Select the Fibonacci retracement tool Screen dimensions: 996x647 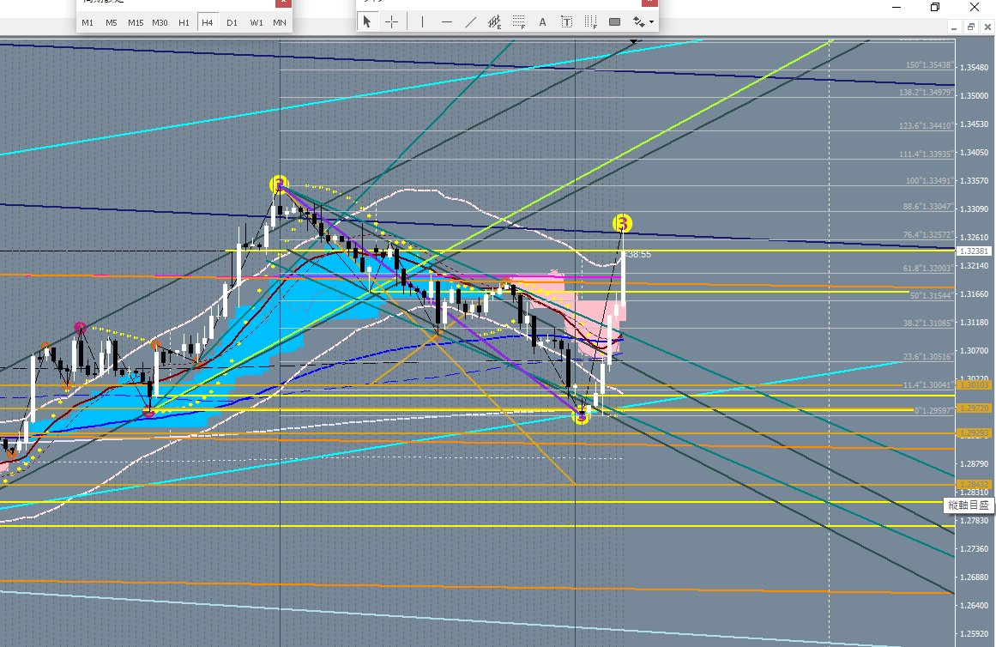[x=519, y=21]
